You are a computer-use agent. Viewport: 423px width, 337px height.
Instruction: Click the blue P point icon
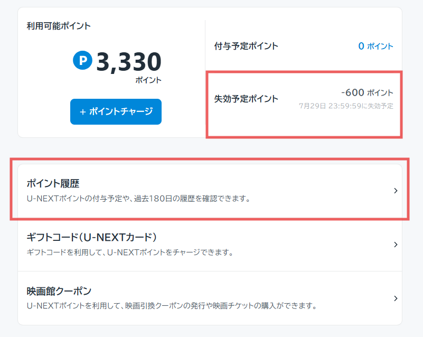pyautogui.click(x=82, y=61)
